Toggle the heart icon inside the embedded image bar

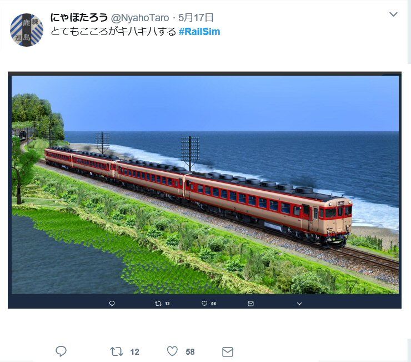point(204,303)
